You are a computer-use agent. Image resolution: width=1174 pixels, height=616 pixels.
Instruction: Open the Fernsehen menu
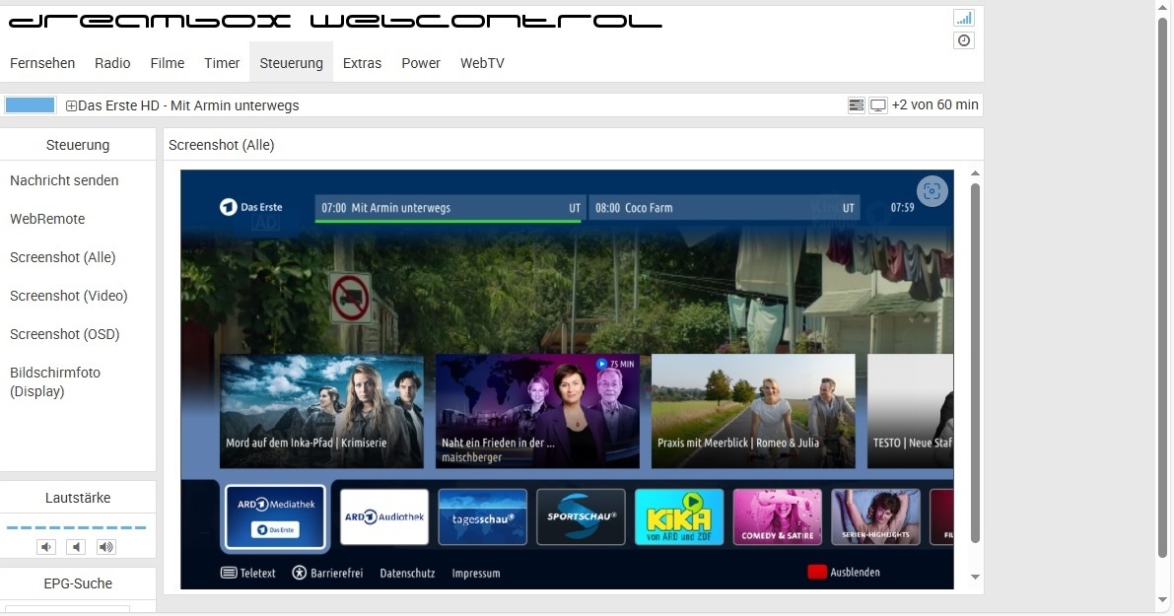(42, 63)
